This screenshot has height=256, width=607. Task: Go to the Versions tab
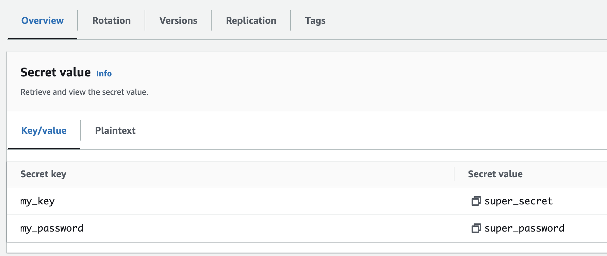[178, 21]
